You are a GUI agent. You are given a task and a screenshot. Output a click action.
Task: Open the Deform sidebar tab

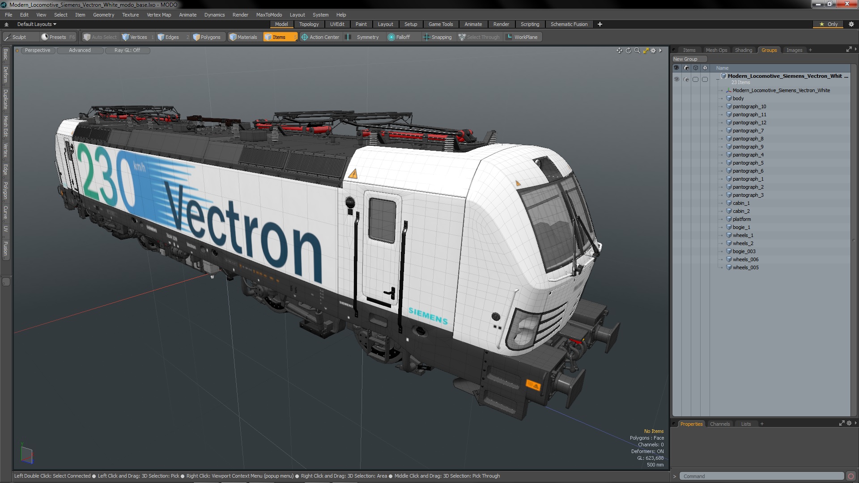coord(5,75)
